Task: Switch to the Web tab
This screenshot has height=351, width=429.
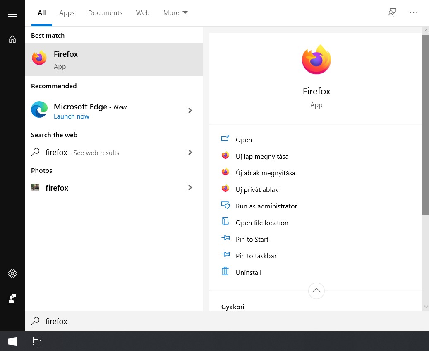Action: [x=143, y=13]
